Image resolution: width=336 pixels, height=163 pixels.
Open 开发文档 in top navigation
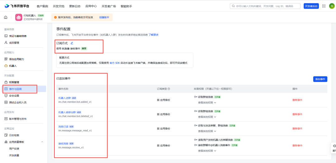click(x=58, y=6)
